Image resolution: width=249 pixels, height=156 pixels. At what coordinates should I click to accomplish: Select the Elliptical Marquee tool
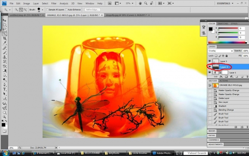[x=4, y=25]
